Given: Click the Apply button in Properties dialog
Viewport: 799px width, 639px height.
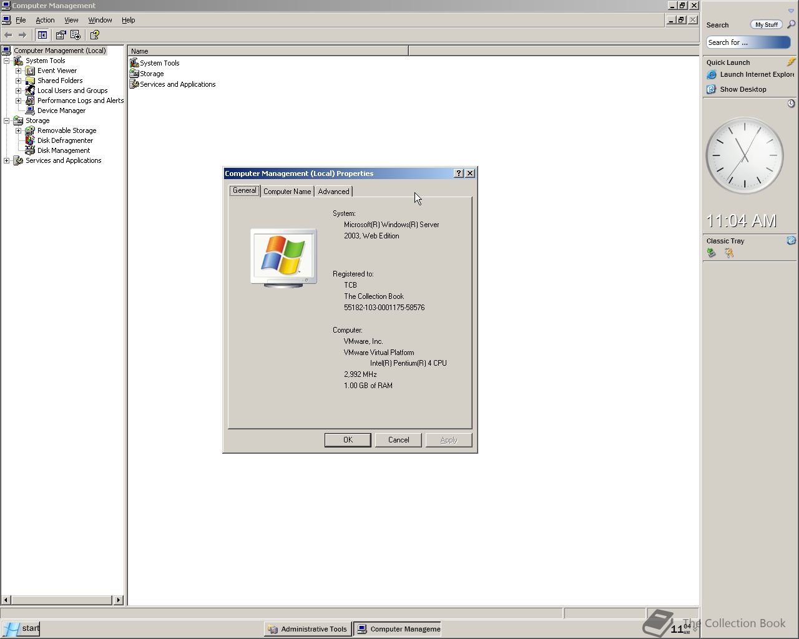Looking at the screenshot, I should pyautogui.click(x=449, y=440).
